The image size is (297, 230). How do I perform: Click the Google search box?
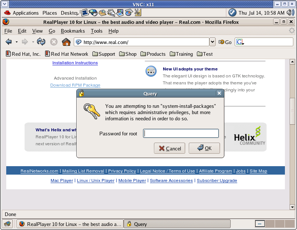264,42
